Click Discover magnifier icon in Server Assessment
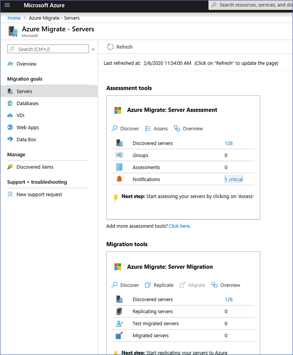The height and width of the screenshot is (355, 293). tap(115, 128)
